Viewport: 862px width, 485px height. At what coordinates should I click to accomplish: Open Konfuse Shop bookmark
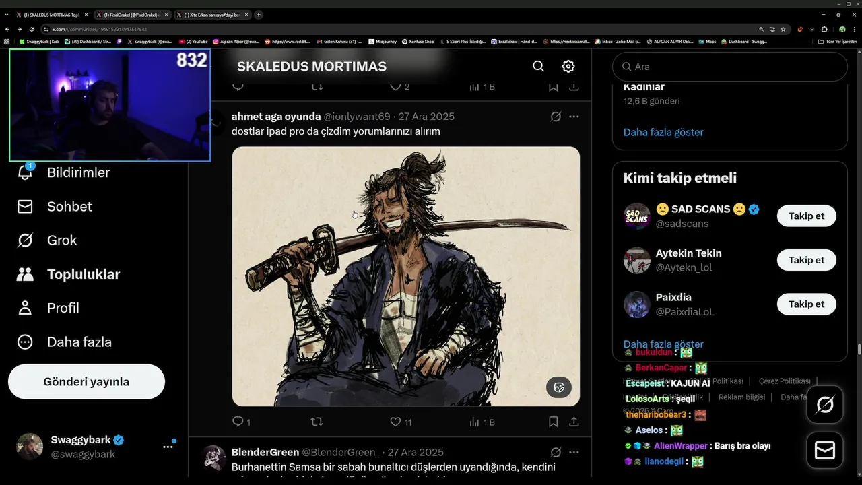point(418,42)
